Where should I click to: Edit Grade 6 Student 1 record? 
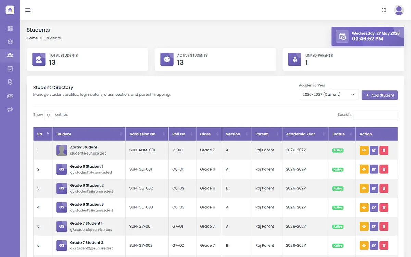click(374, 169)
